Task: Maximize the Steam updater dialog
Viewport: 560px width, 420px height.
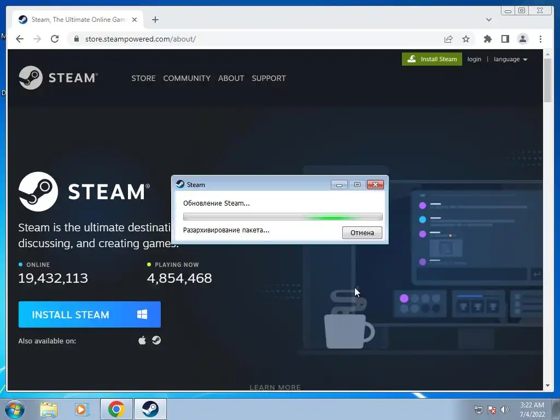Action: (357, 185)
